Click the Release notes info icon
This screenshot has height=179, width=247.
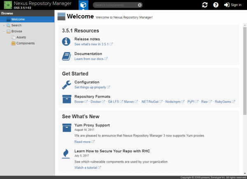tap(66, 41)
